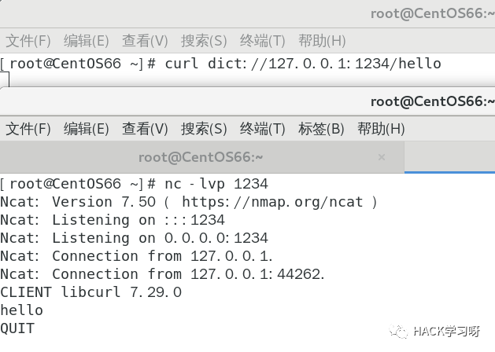495x352 pixels.
Task: Open 文件(F) menu in the lower terminal window
Action: coord(28,128)
